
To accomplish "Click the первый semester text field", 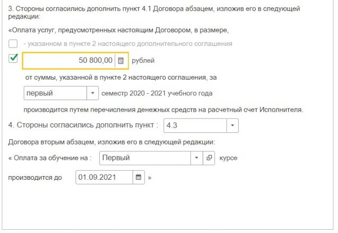I will (55, 93).
